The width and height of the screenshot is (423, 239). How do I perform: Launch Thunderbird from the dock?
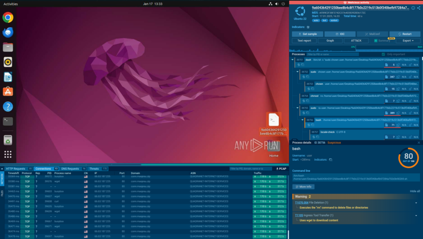7,32
